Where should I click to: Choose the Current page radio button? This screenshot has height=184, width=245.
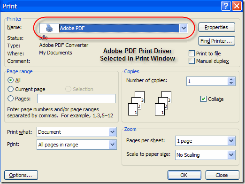10,89
